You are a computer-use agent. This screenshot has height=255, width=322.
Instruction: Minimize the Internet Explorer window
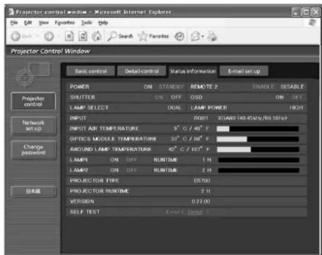(296, 12)
